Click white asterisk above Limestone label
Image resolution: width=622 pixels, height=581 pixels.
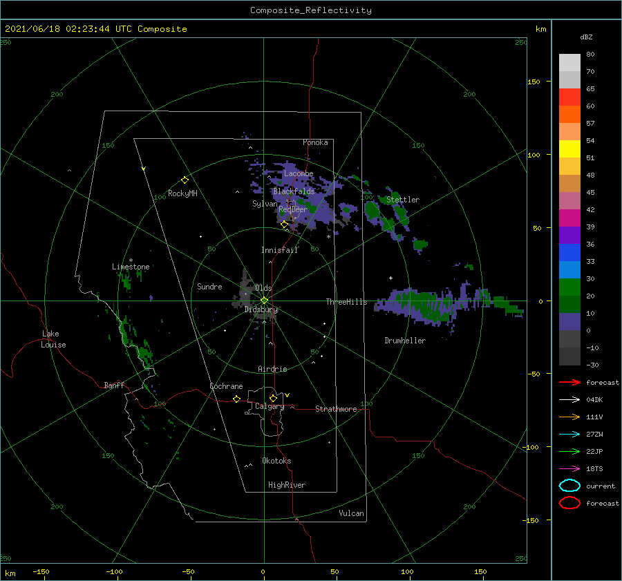coord(131,260)
